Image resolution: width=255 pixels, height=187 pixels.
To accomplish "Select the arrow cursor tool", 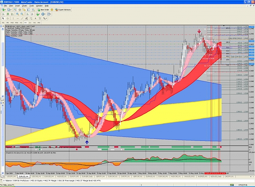I will coord(3,18).
